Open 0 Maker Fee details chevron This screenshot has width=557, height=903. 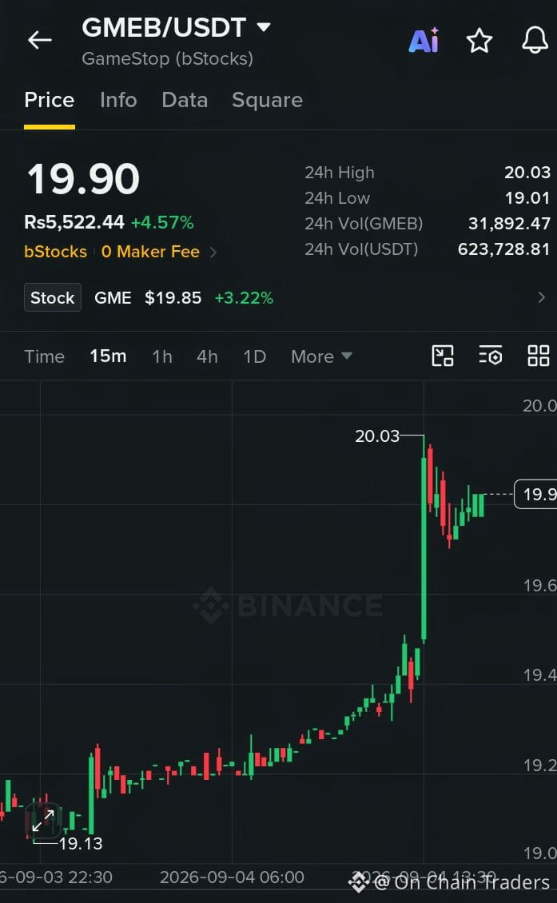213,253
